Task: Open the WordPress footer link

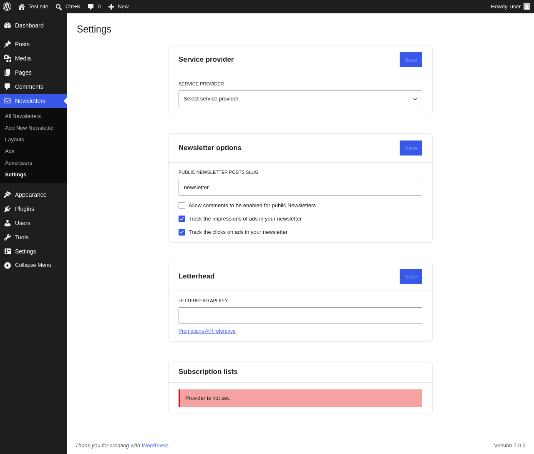Action: click(155, 446)
